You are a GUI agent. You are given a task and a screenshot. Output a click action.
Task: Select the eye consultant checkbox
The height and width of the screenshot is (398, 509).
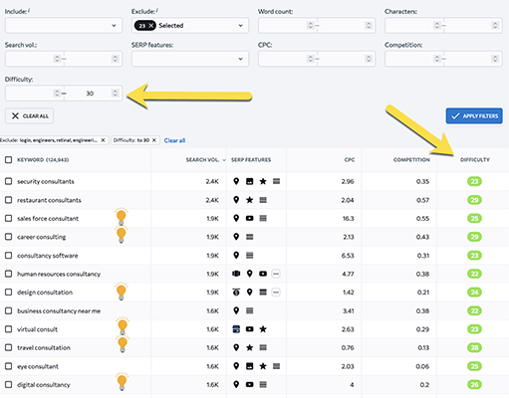pyautogui.click(x=9, y=366)
